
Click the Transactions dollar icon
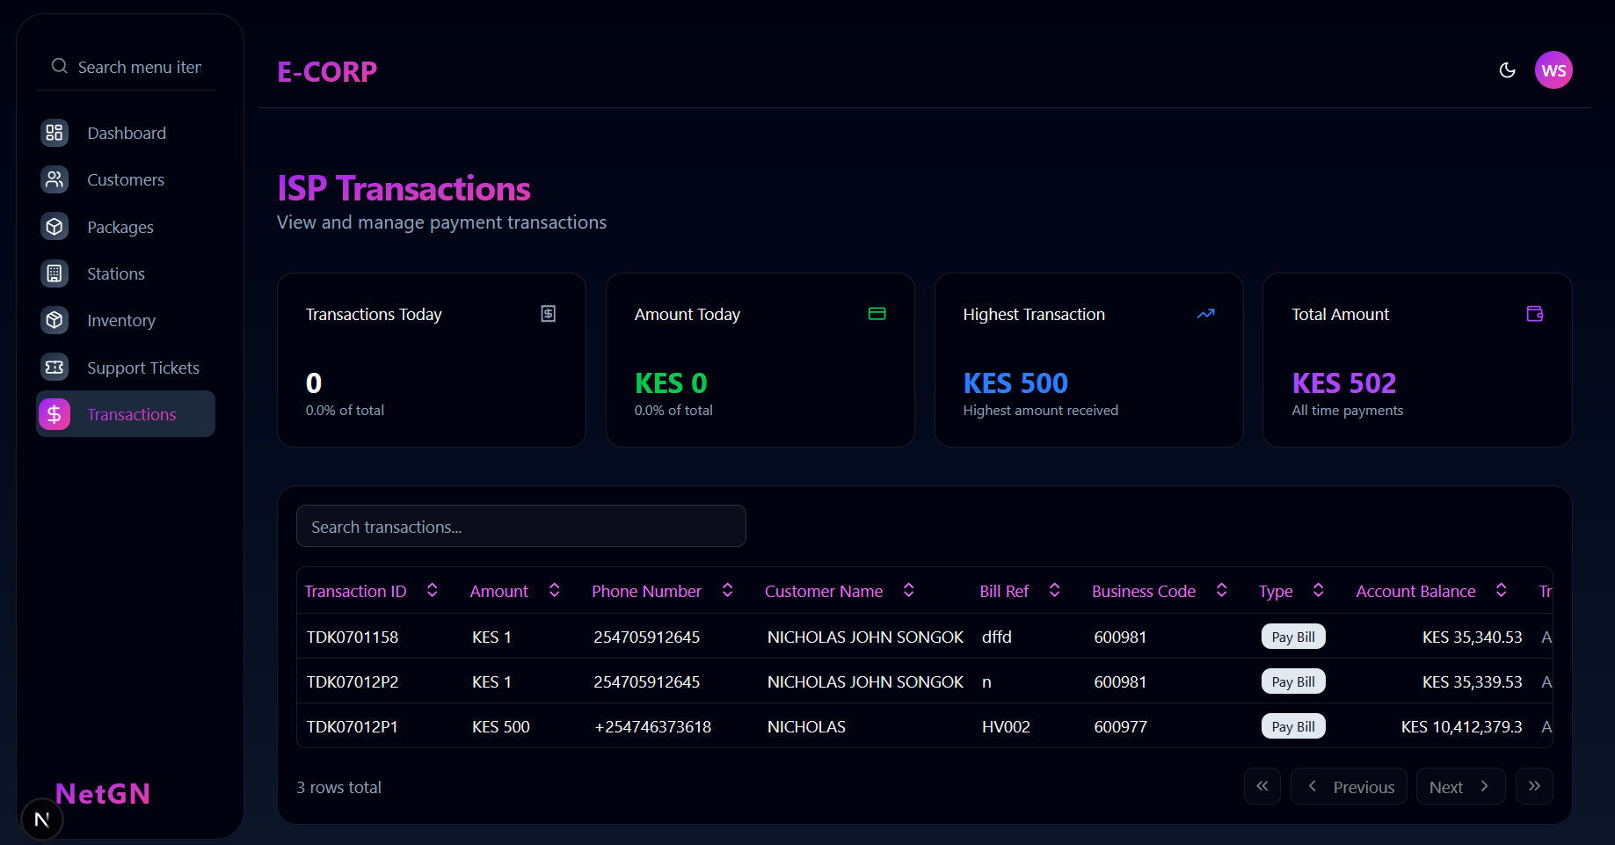point(55,414)
